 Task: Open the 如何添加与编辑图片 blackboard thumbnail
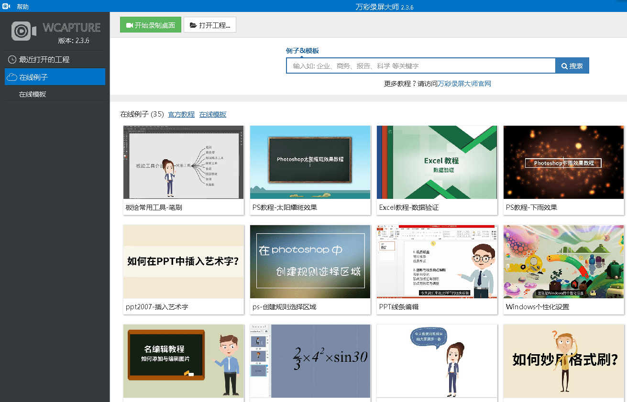tap(184, 361)
